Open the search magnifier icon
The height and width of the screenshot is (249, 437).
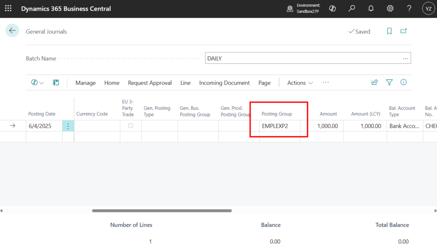[x=352, y=9]
